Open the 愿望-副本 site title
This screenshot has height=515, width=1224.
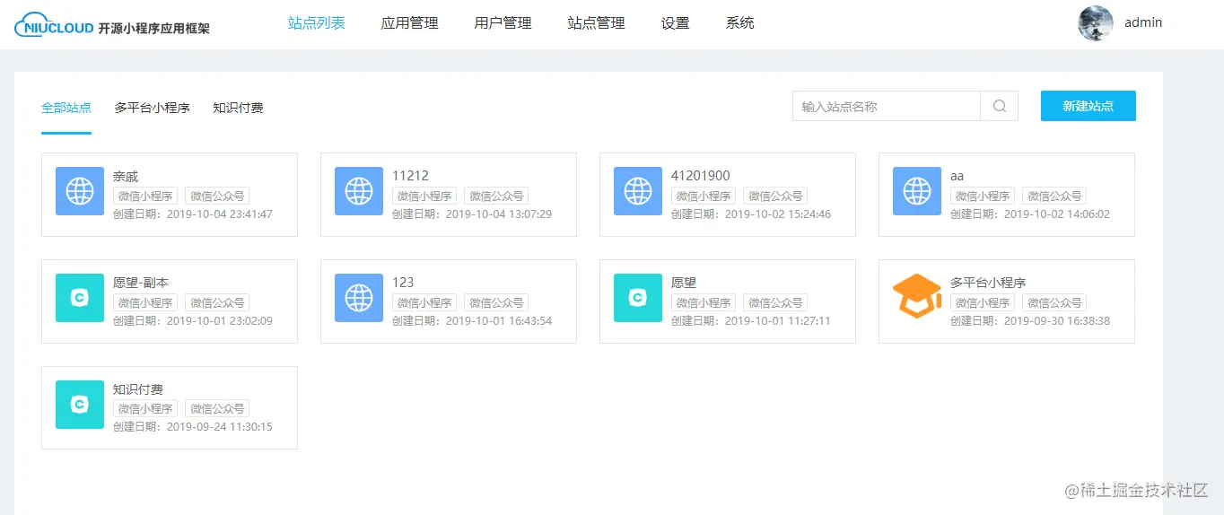(141, 283)
